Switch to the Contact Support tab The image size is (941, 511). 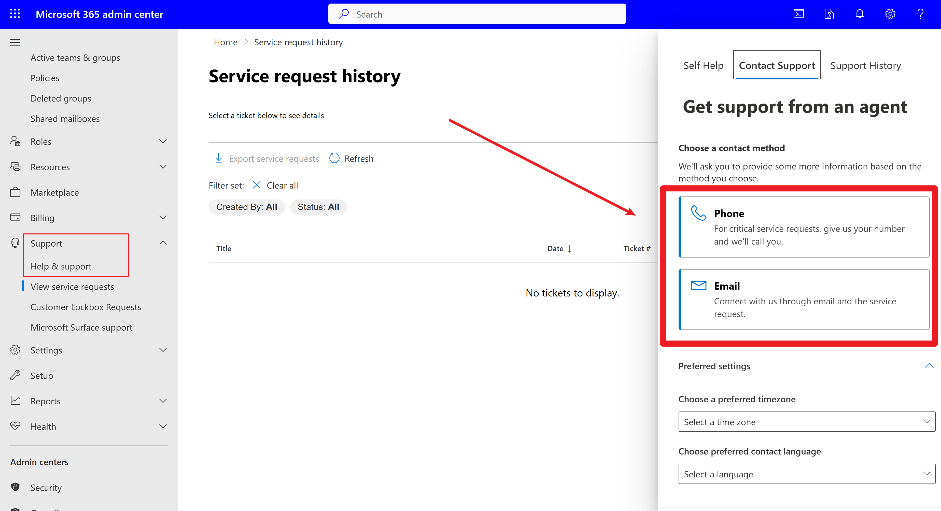point(777,65)
